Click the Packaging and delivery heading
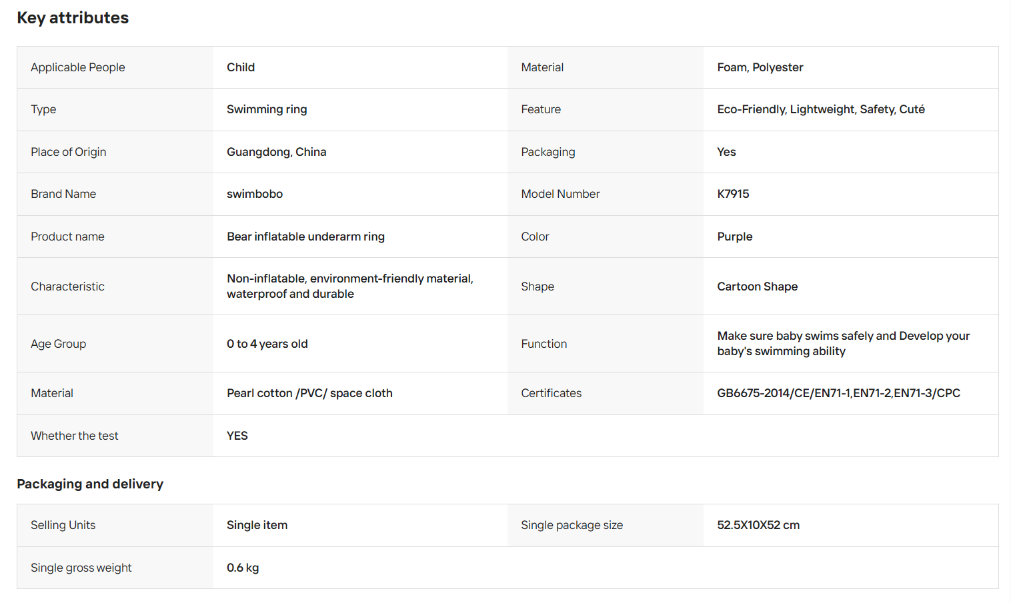 (90, 484)
